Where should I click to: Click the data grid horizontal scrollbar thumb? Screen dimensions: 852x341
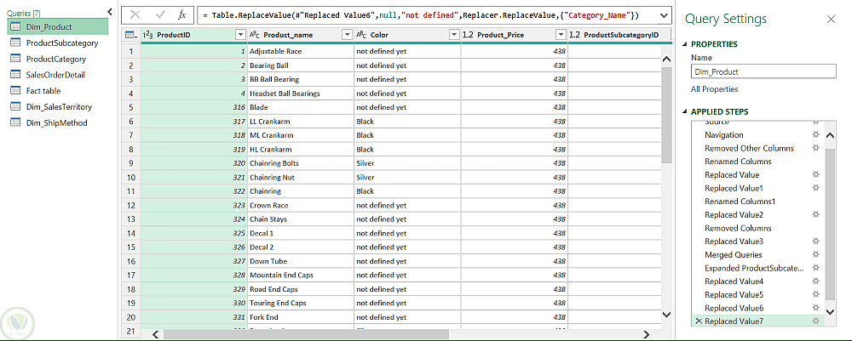coord(305,334)
